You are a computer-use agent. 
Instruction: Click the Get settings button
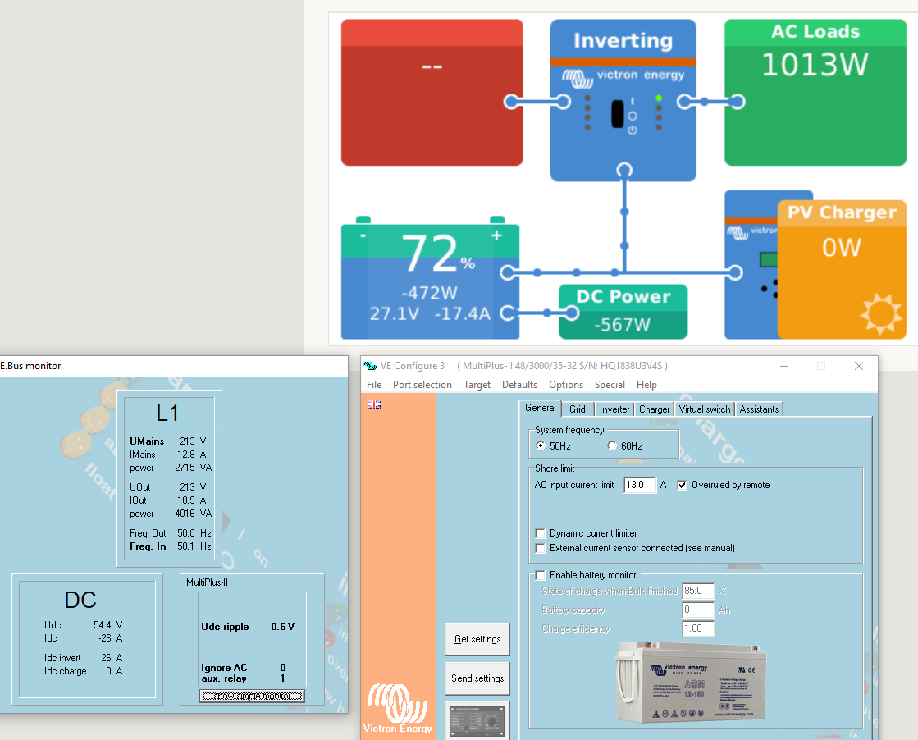click(477, 639)
